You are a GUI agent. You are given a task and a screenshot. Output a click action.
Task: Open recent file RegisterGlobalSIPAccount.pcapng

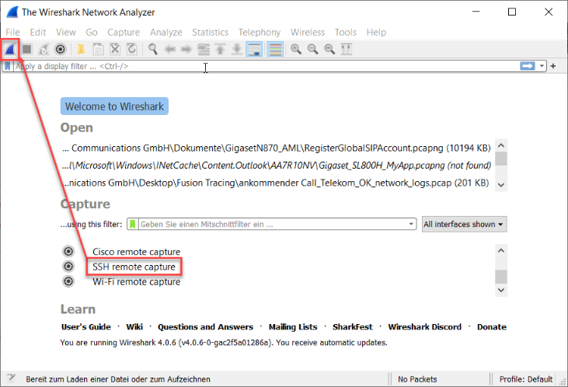click(x=277, y=148)
